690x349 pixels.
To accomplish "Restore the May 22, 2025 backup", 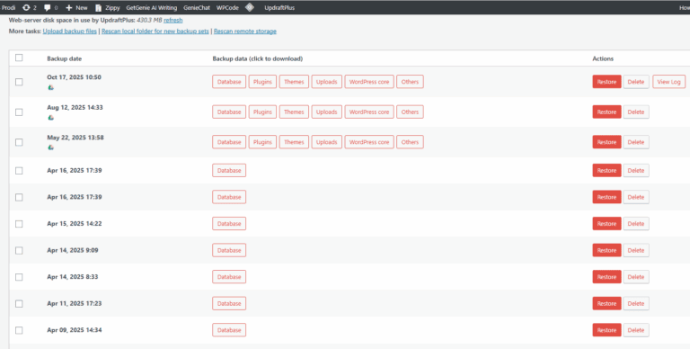I will [606, 142].
